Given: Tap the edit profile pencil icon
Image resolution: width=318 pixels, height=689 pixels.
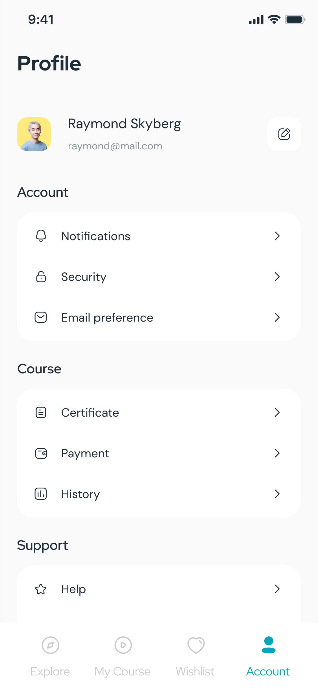Looking at the screenshot, I should (x=284, y=134).
